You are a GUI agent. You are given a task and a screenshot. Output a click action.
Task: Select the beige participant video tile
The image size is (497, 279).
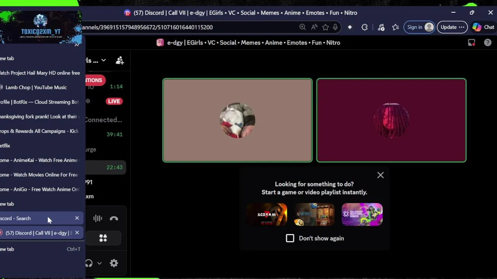[237, 120]
